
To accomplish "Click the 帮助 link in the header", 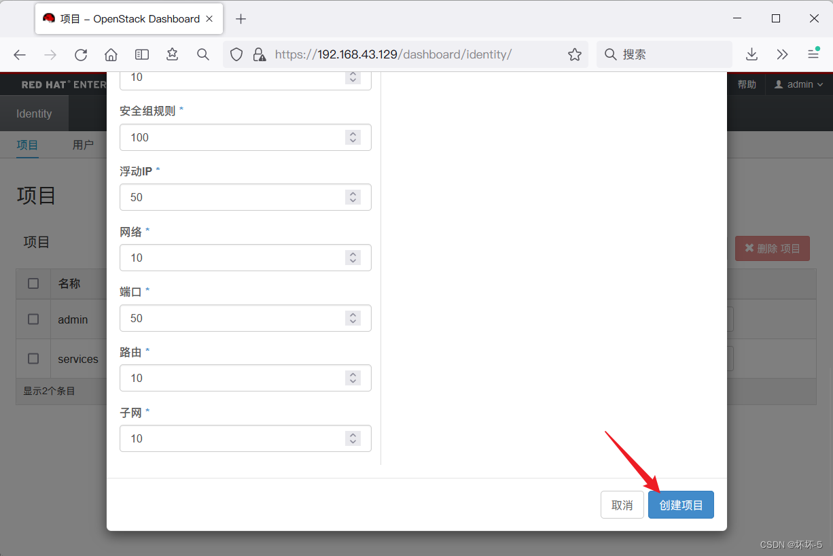I will click(x=747, y=84).
